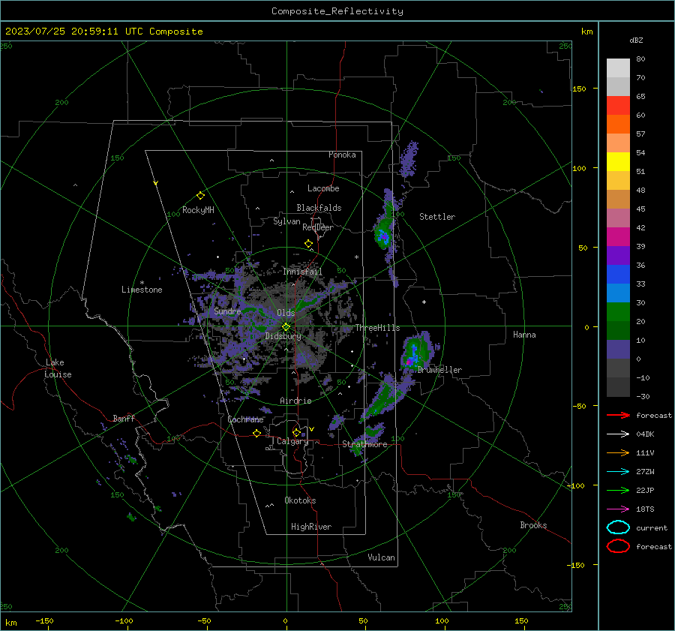
Task: Select the 30 dBZ light blue swatch
Action: pyautogui.click(x=618, y=293)
